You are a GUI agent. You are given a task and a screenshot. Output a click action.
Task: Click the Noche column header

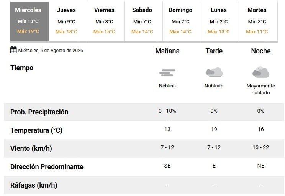click(261, 51)
